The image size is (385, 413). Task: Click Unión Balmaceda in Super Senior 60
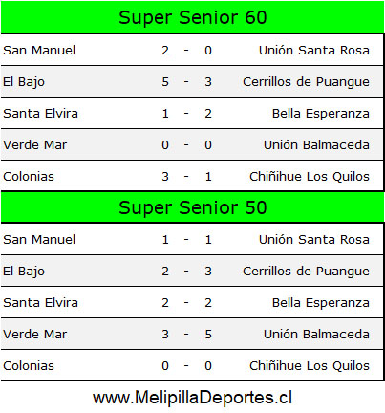point(316,145)
